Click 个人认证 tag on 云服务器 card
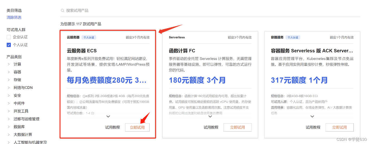Screen dimensions: 371x144 [89, 38]
